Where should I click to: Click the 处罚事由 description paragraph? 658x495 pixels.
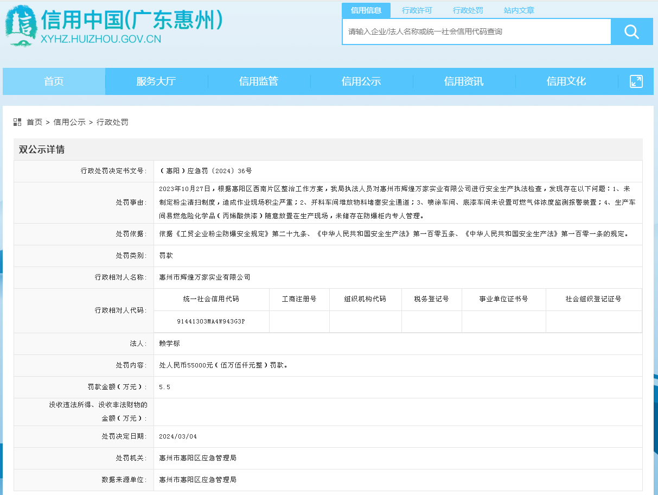click(x=397, y=202)
